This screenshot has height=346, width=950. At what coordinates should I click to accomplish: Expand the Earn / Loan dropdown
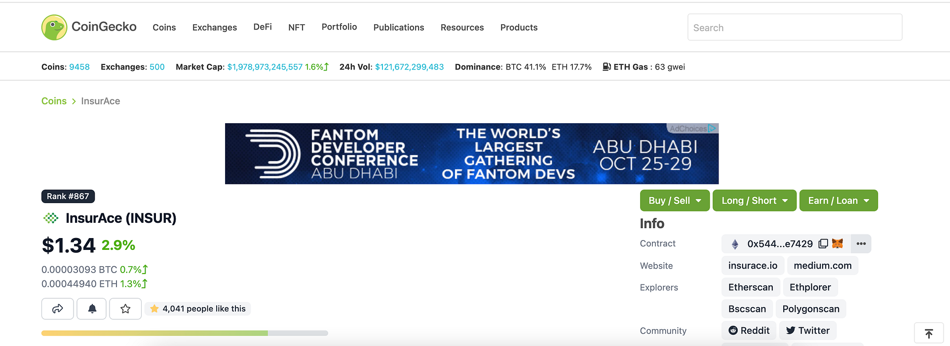click(838, 201)
